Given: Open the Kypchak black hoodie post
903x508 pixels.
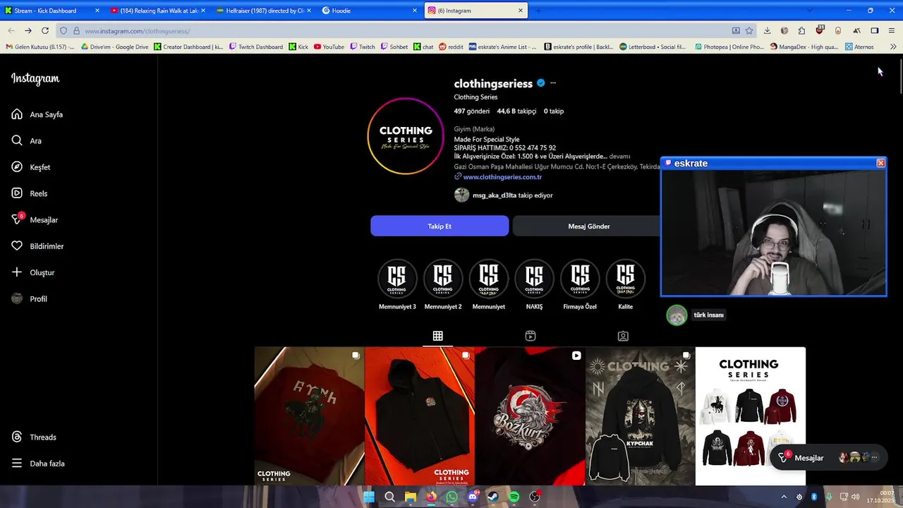Looking at the screenshot, I should (640, 416).
